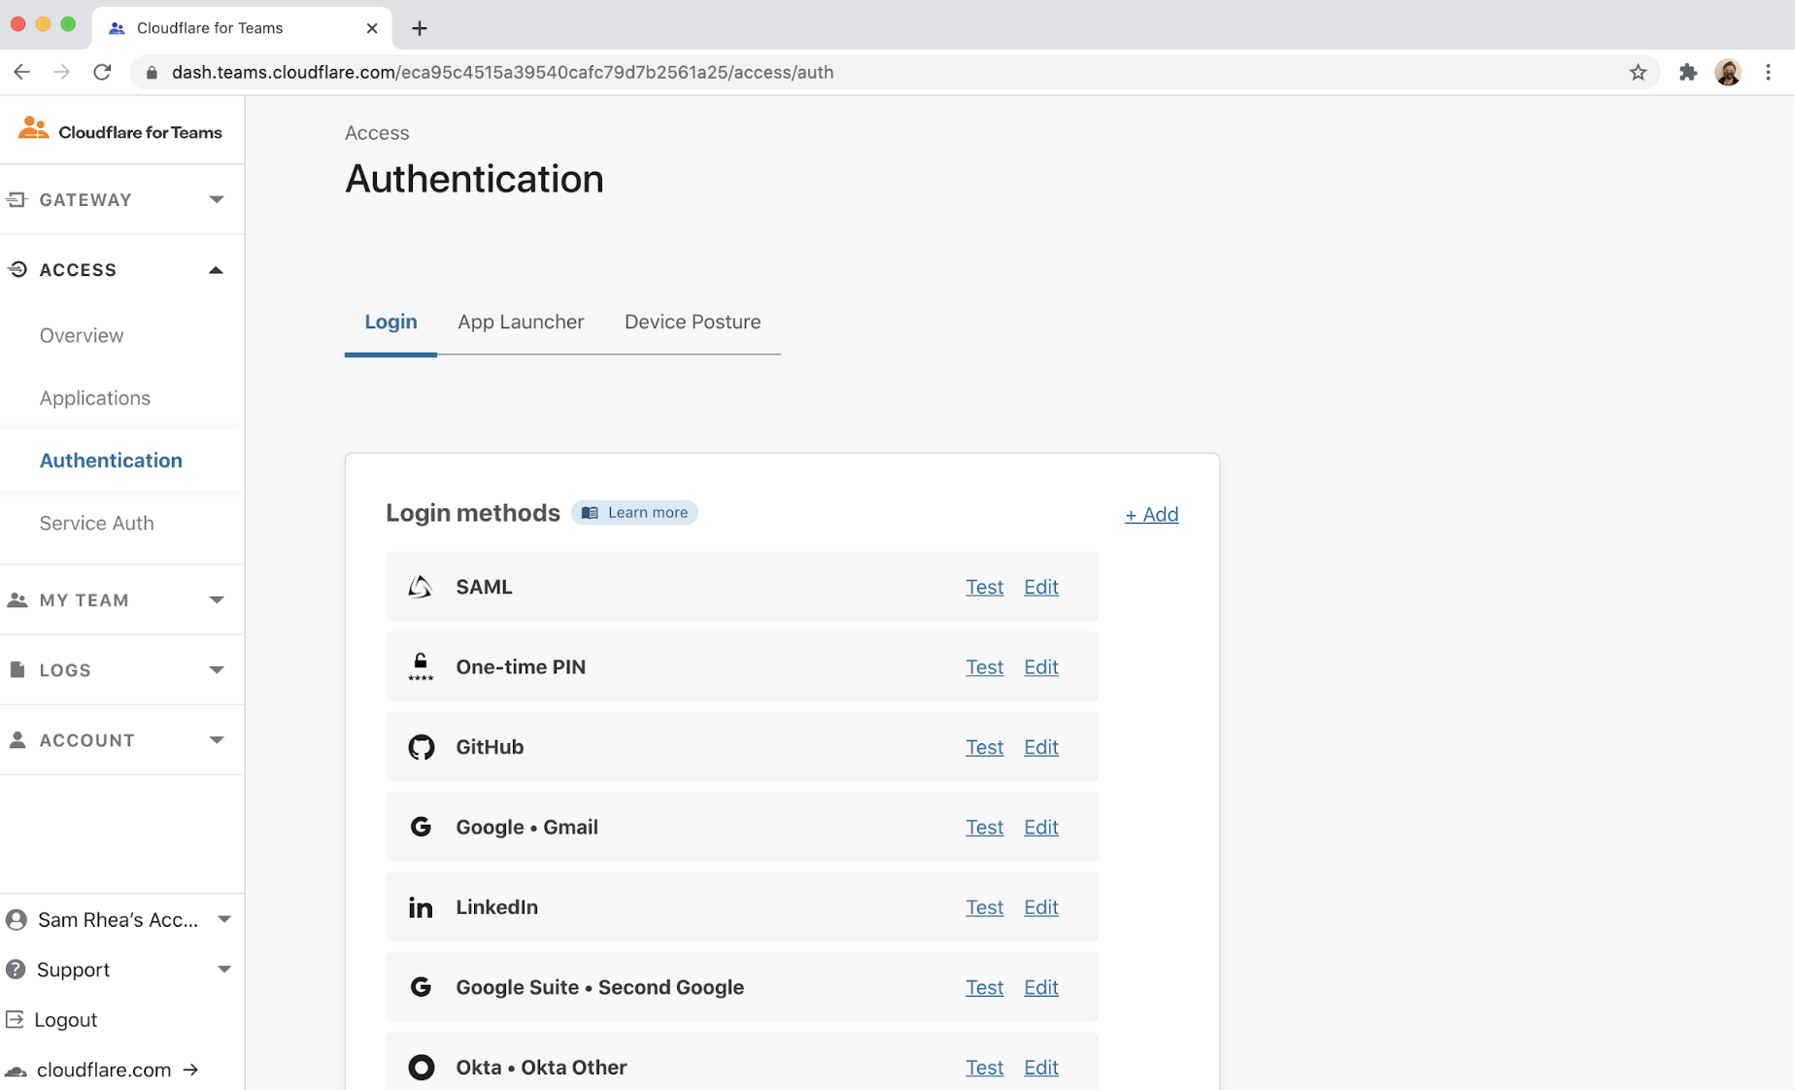The width and height of the screenshot is (1795, 1090).
Task: Click the GitHub octocat icon
Action: (x=421, y=747)
